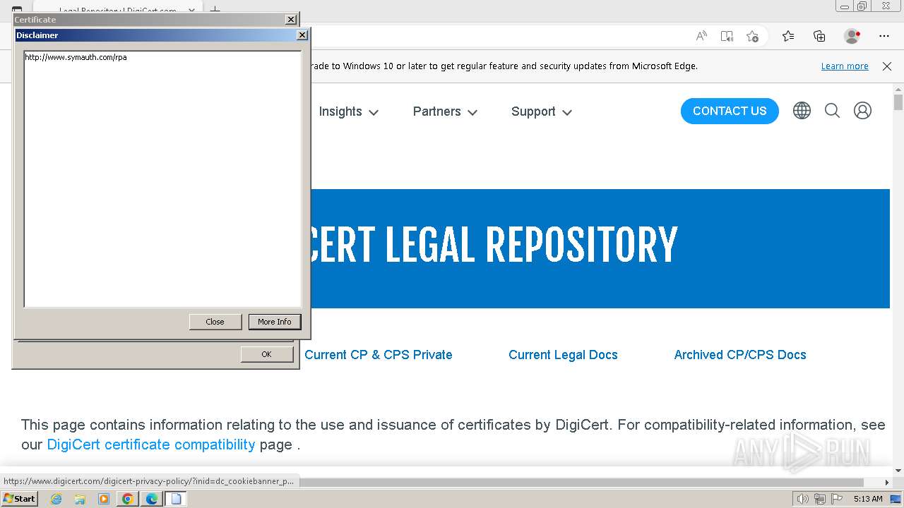This screenshot has width=904, height=508.
Task: Switch to Current CP & CPS Private tab
Action: click(379, 355)
